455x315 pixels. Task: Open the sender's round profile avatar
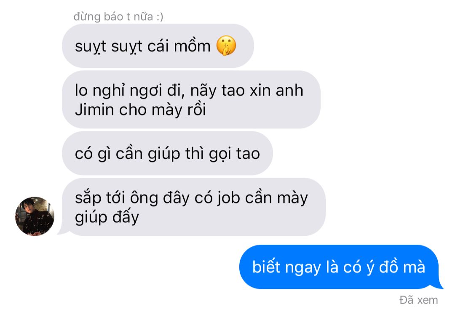pos(35,216)
